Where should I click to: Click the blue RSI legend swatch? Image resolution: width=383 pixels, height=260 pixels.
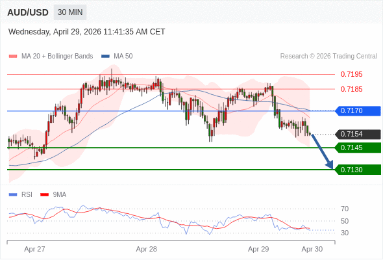tap(13, 195)
